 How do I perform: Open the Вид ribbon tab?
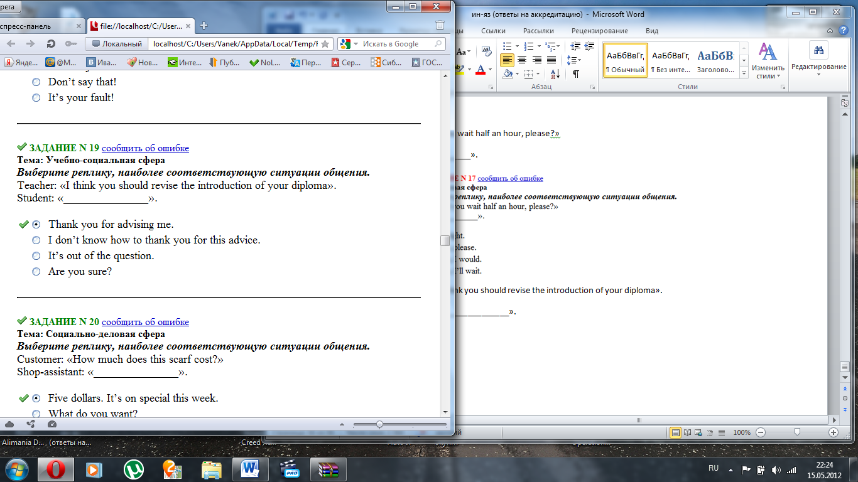652,31
